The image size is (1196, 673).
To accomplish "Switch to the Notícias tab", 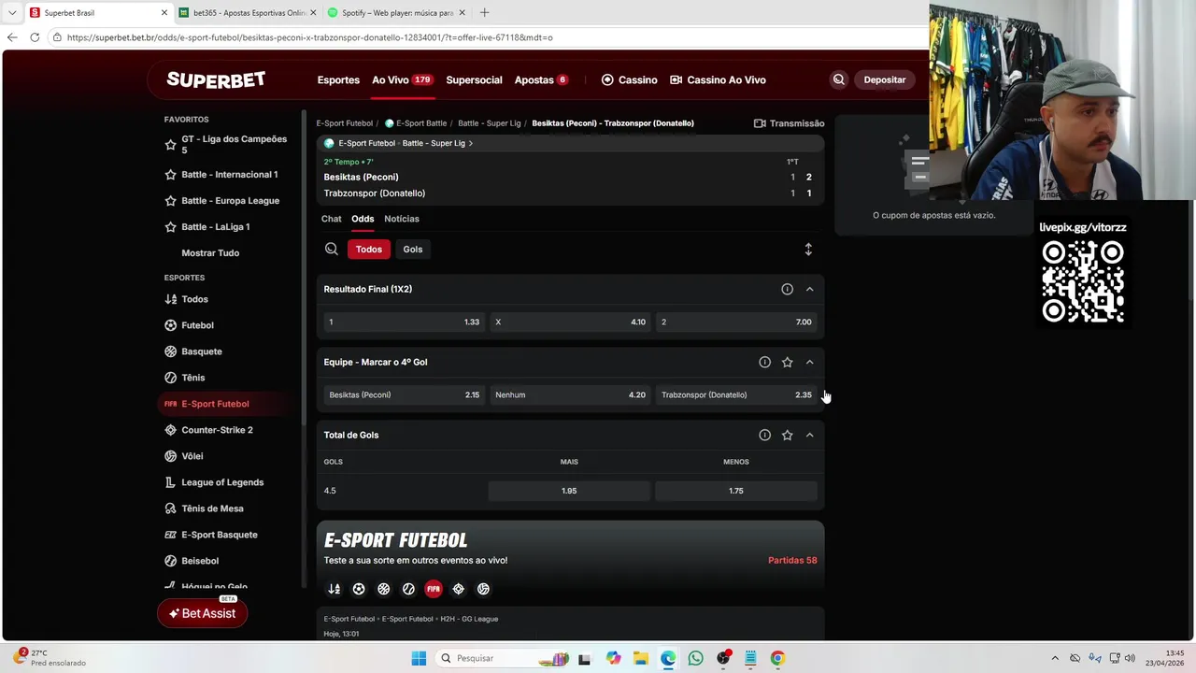I will (x=402, y=219).
